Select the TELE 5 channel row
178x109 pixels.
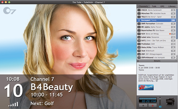pos(156,17)
